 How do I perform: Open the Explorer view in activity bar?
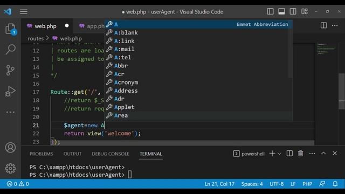point(10,29)
